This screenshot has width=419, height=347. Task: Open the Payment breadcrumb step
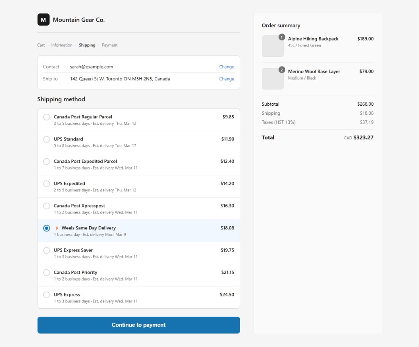110,45
